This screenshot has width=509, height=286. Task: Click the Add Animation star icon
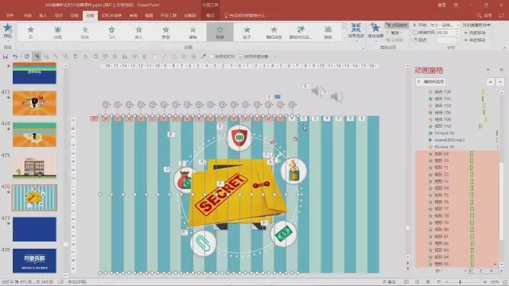click(x=375, y=31)
